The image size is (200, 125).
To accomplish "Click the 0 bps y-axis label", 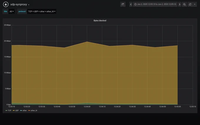I will [x=9, y=105].
